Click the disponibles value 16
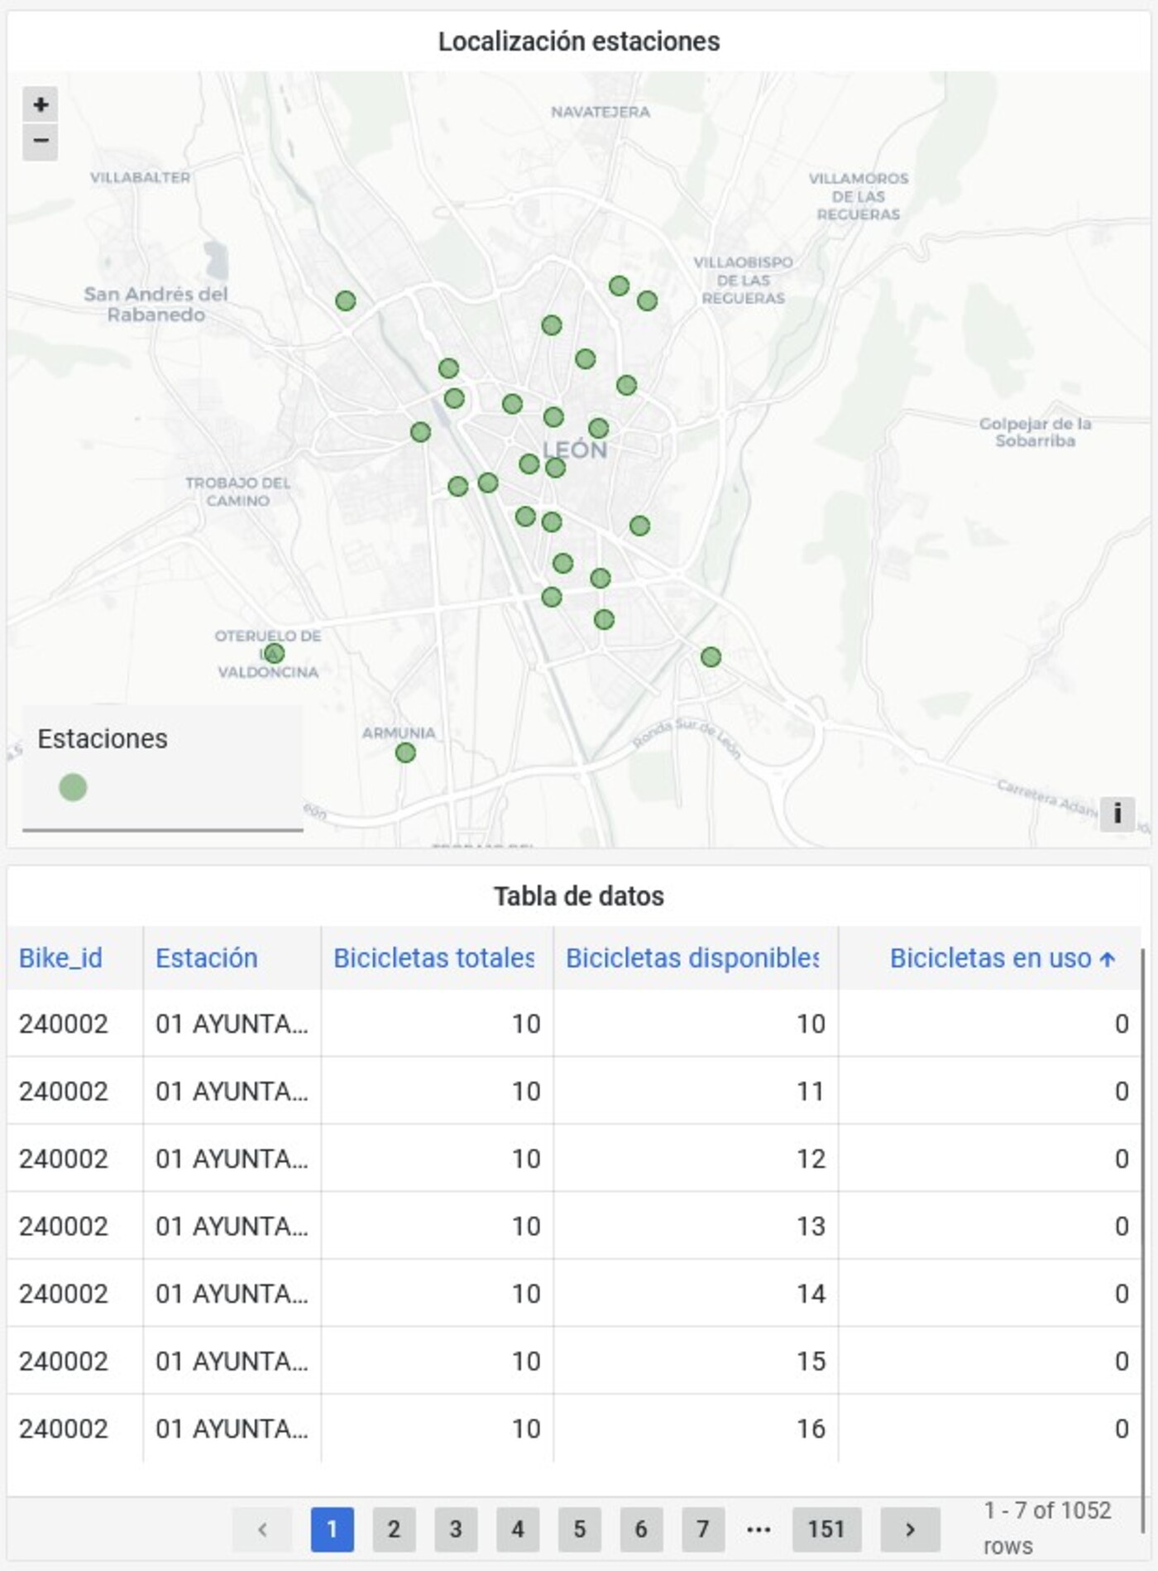The image size is (1158, 1571). [x=811, y=1429]
